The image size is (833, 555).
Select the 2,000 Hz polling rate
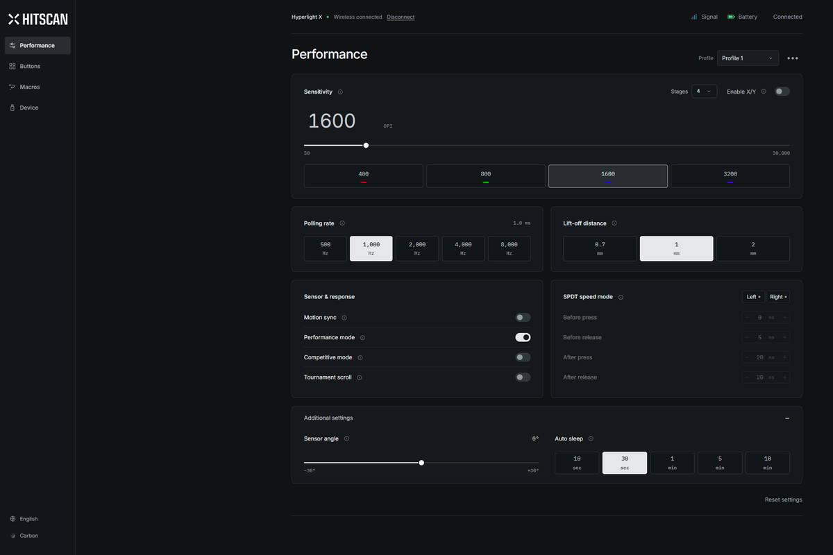417,248
